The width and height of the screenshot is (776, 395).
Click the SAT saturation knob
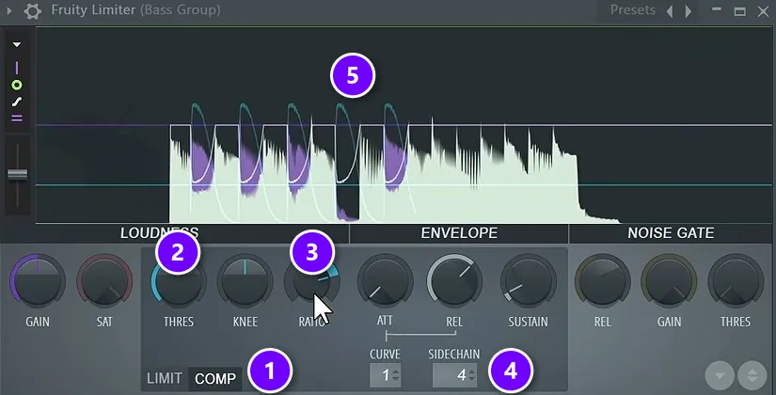104,281
